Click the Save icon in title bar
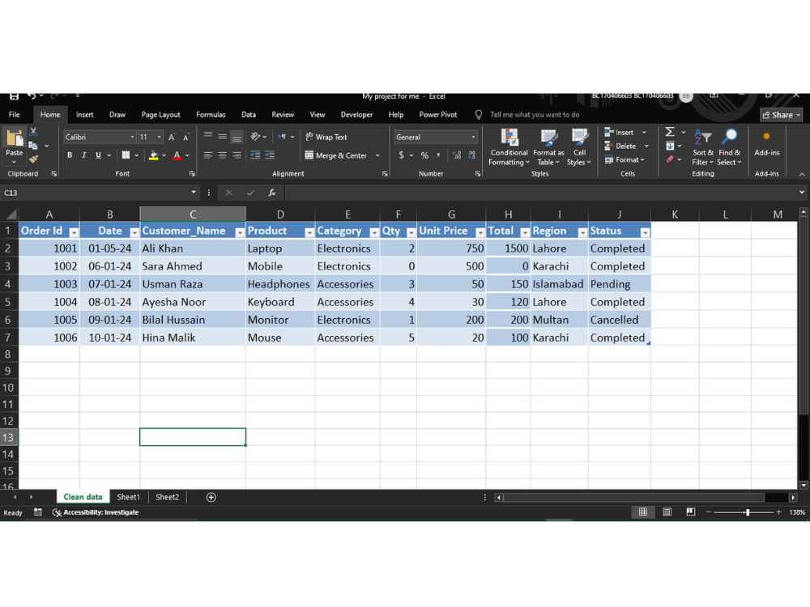810x607 pixels. pos(14,96)
